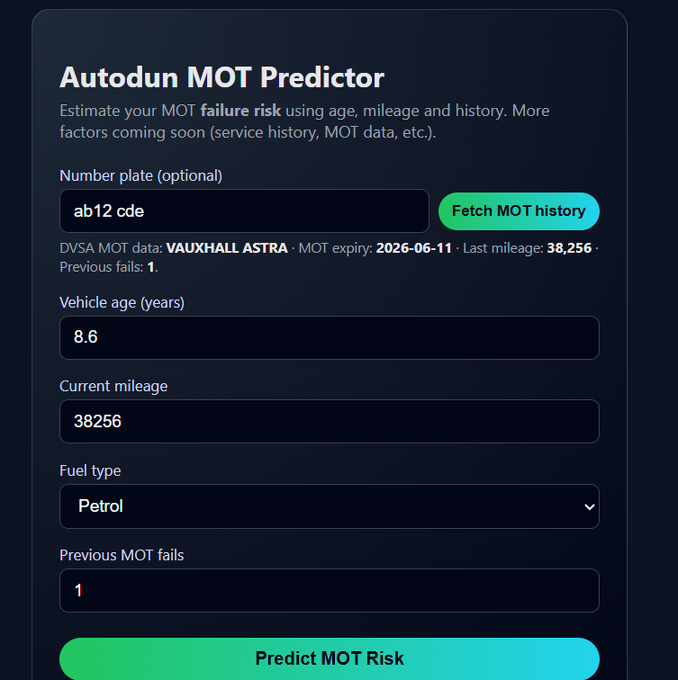Click the Fuel type label
Image resolution: width=678 pixels, height=680 pixels.
(x=90, y=470)
